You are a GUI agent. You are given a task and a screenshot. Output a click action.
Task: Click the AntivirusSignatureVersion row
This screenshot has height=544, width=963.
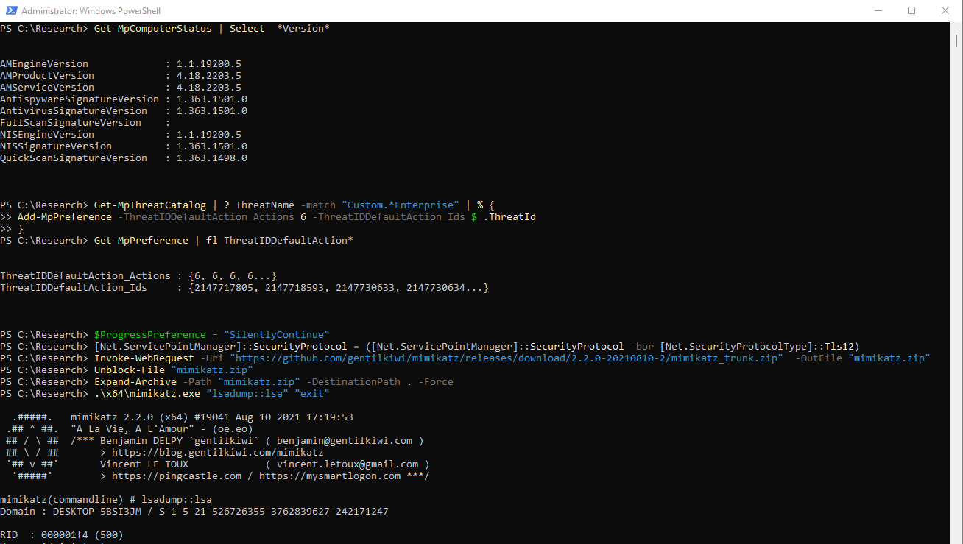(124, 111)
